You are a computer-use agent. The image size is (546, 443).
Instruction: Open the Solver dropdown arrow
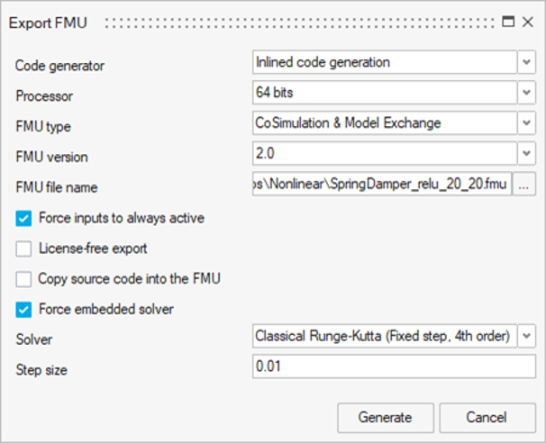click(526, 336)
